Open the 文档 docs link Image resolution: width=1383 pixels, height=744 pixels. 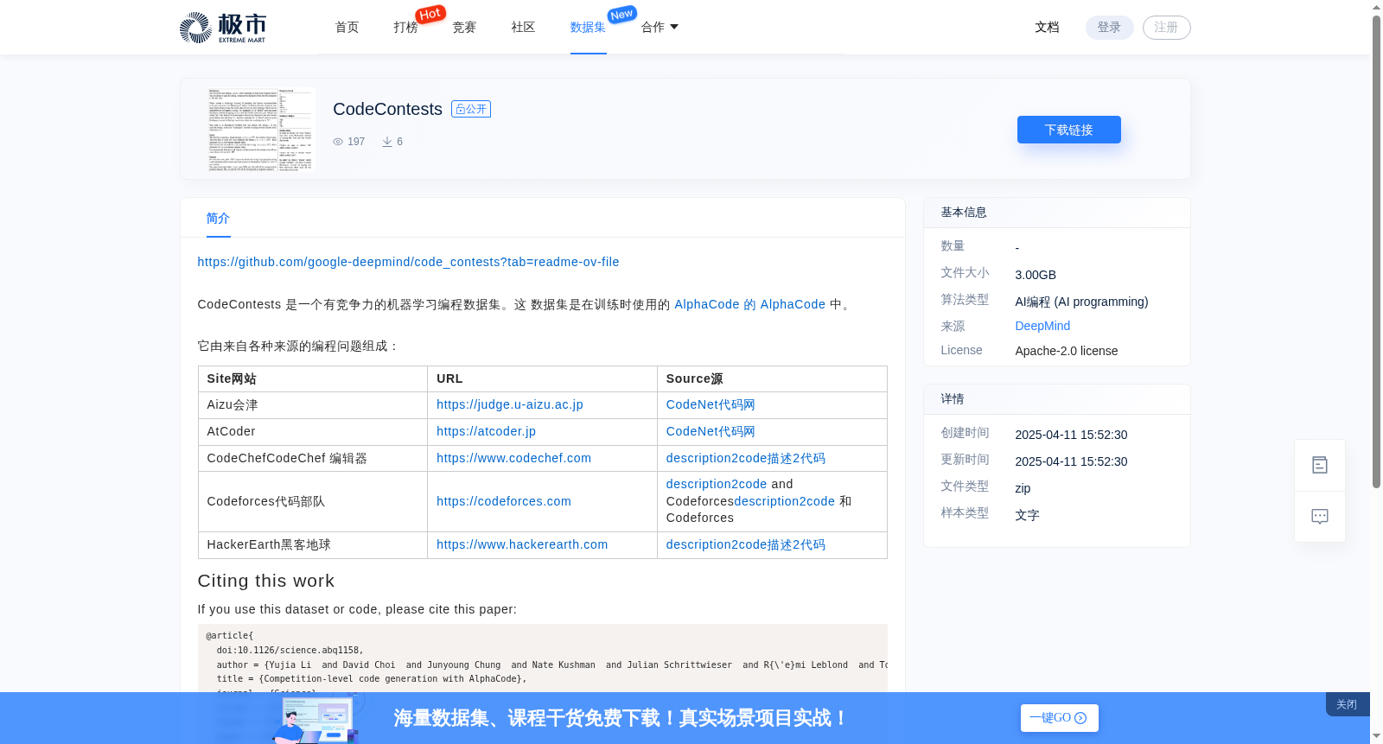1048,28
